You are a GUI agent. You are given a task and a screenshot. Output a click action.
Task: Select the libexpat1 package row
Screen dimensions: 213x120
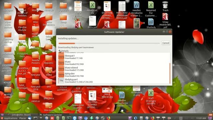[x=114, y=57]
